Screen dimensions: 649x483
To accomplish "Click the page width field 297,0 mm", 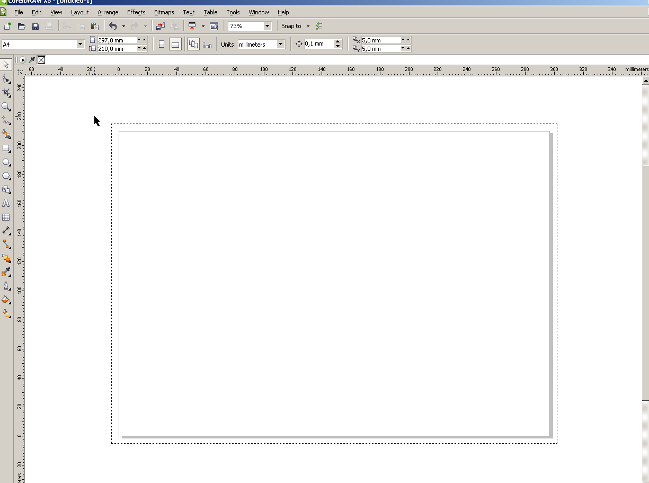I will [117, 40].
